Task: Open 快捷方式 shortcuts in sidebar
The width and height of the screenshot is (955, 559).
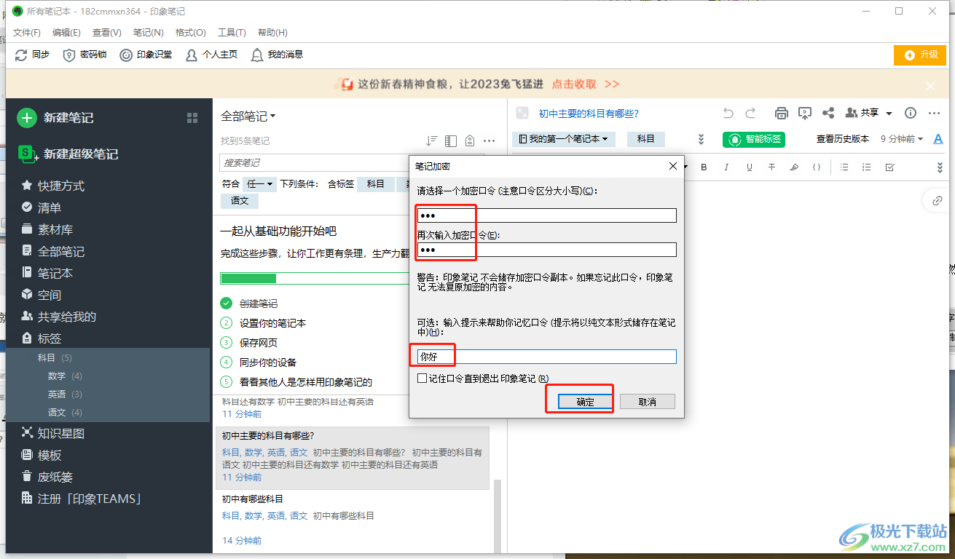Action: (53, 186)
